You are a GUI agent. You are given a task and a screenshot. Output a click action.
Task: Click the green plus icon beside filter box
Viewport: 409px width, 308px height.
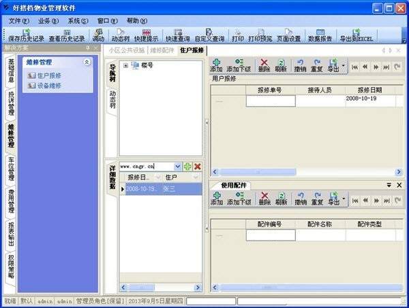[187, 167]
